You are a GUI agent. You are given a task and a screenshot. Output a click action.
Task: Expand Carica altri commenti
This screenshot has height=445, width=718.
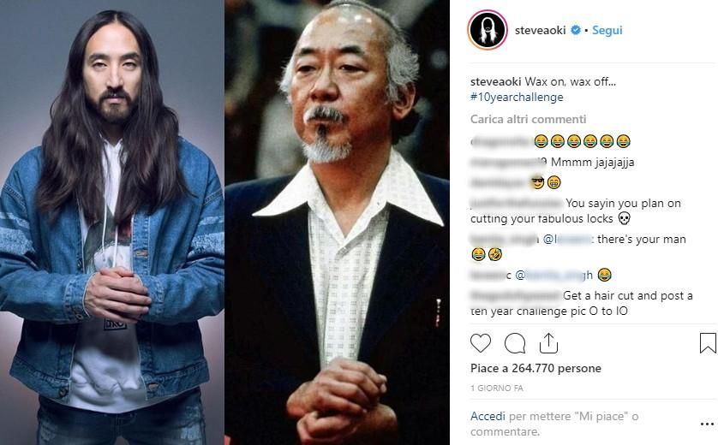tap(528, 119)
